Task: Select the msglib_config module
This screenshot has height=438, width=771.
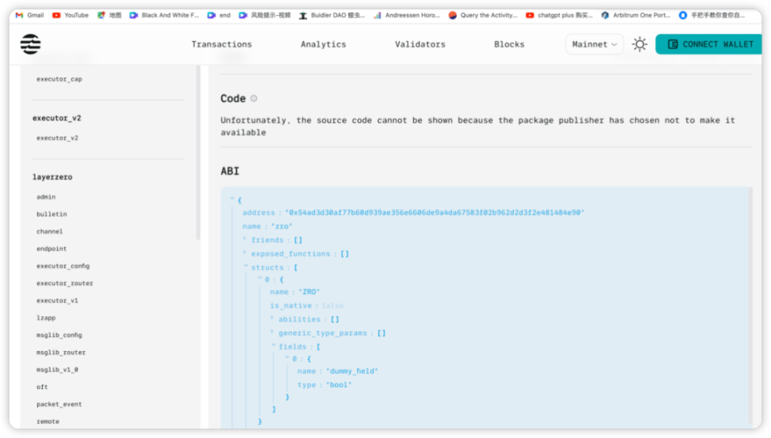Action: click(x=59, y=335)
